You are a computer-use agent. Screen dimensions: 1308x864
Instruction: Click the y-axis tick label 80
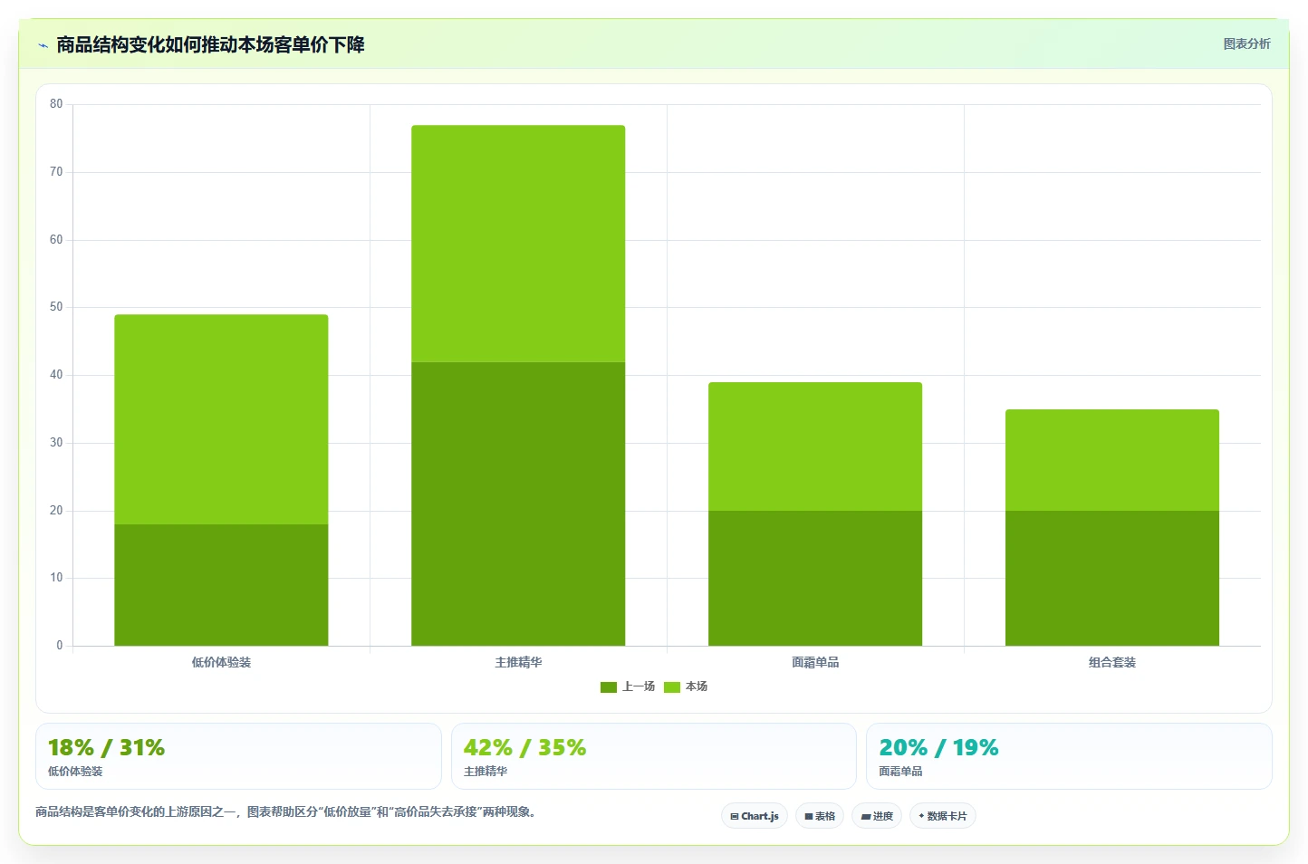point(56,104)
